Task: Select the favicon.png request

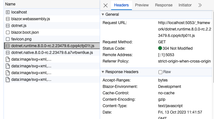Action: click(x=52, y=39)
